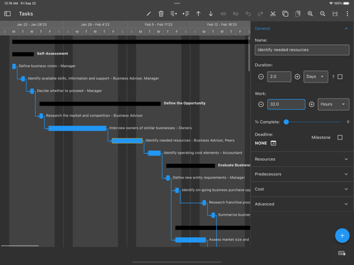
Task: Collapse the General section
Action: 346,28
